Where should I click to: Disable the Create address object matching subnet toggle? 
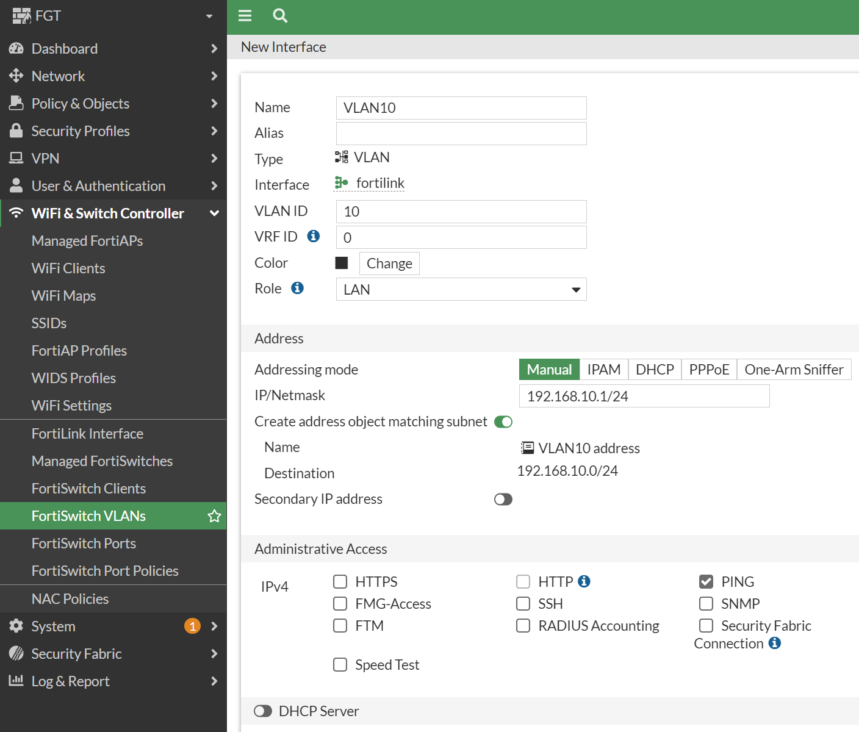[x=503, y=422]
